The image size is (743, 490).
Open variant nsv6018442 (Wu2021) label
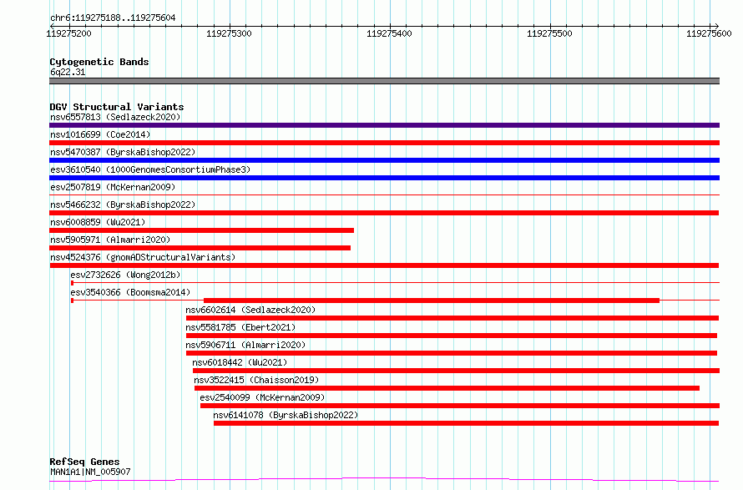(x=240, y=362)
